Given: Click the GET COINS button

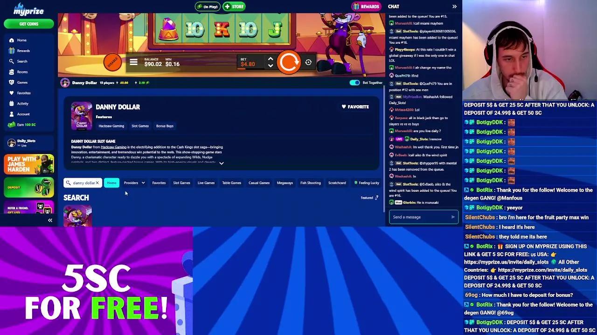Looking at the screenshot, I should pos(28,24).
